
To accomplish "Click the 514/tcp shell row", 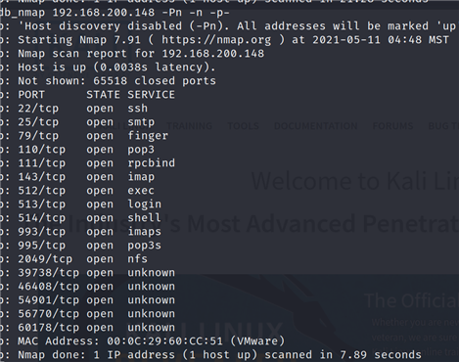I will point(90,218).
